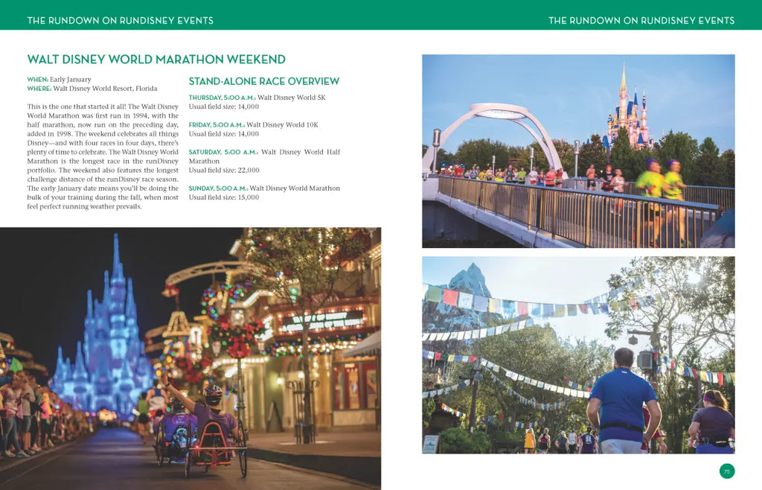762x490 pixels.
Task: Click the daytime castle behind the bridge
Action: (x=627, y=112)
